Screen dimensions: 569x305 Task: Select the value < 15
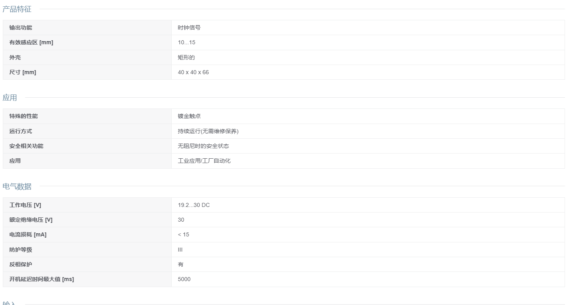(183, 234)
